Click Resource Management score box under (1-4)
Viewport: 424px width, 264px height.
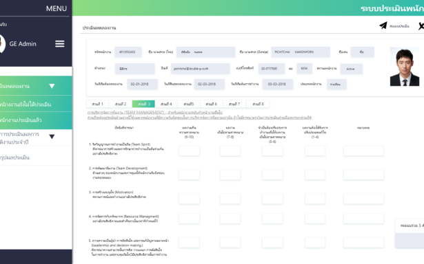click(315, 219)
